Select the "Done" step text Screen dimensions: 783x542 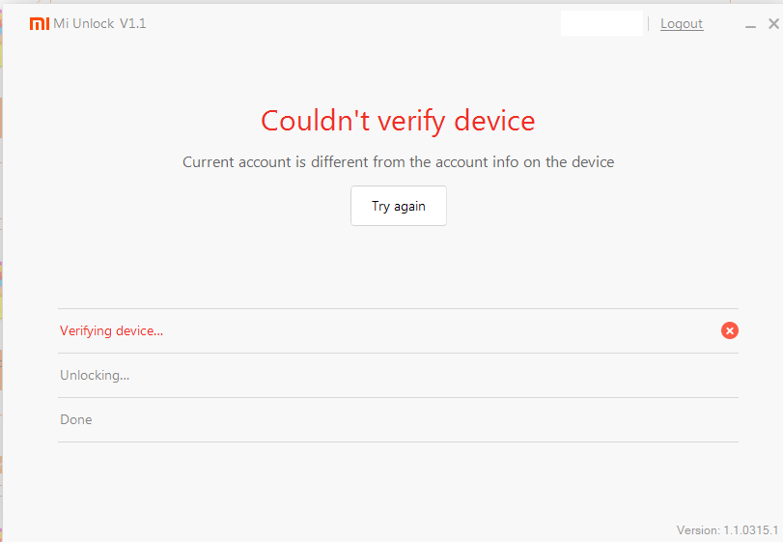click(76, 419)
